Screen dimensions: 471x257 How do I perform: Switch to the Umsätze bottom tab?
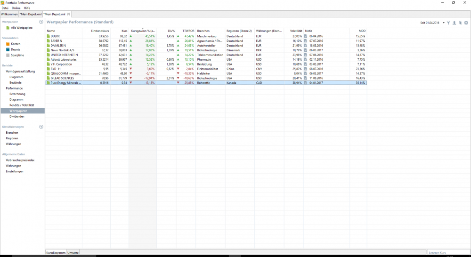point(73,253)
